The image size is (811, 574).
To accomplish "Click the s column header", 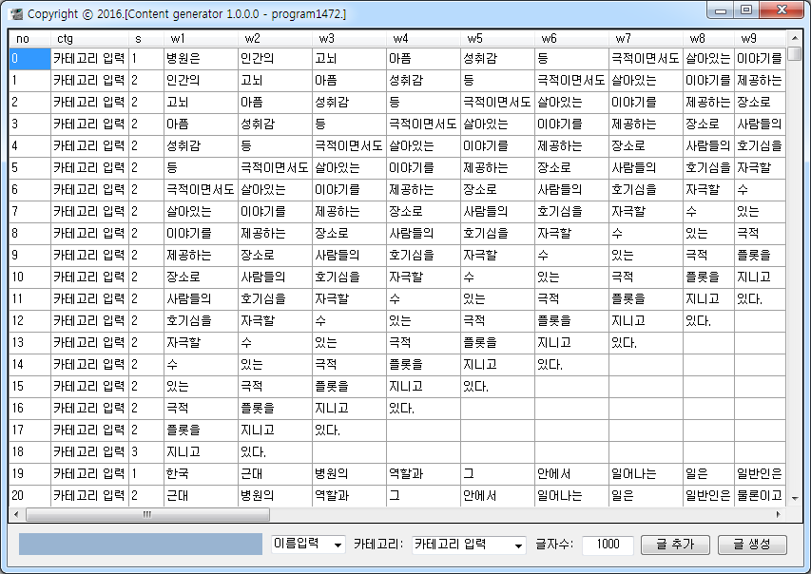I will pos(136,38).
